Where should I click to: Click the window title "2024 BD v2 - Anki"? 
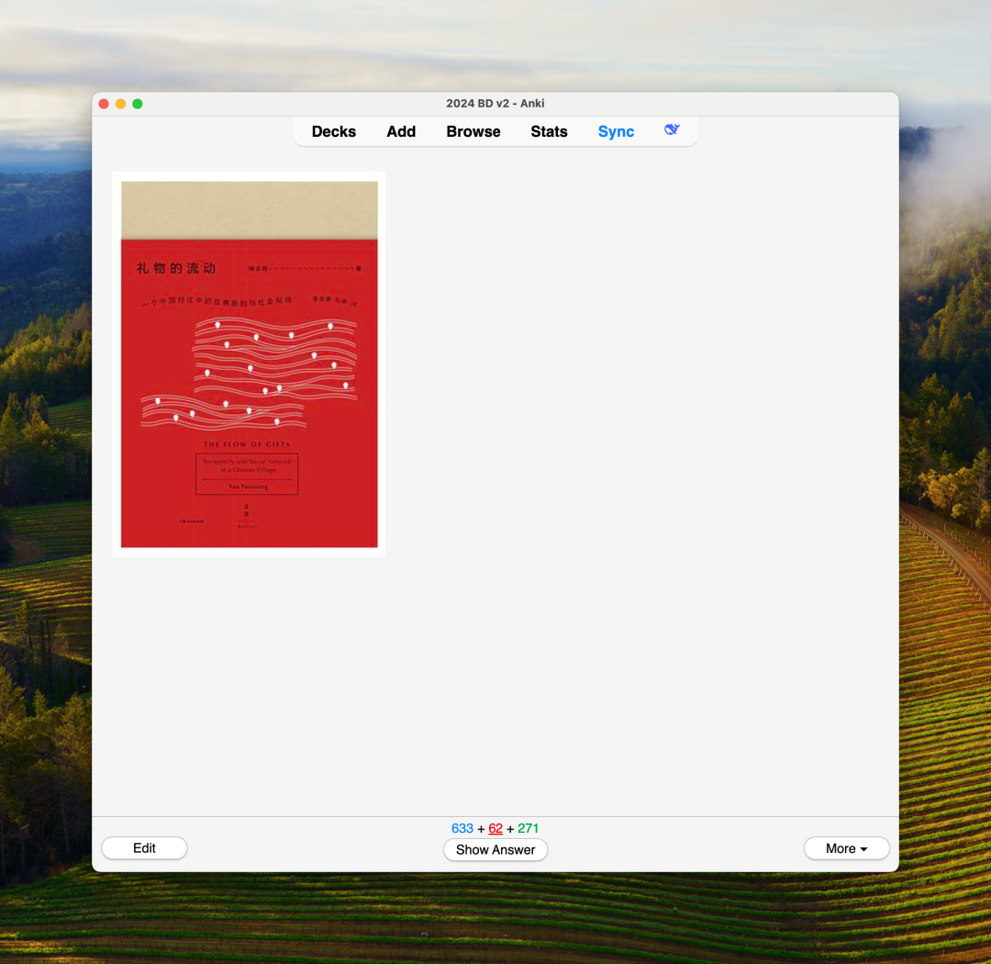point(495,104)
